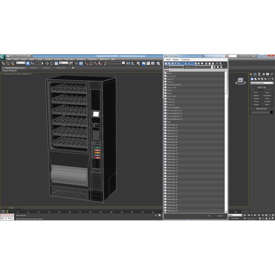This screenshot has height=275, width=275.
Task: Open the Standard Primitives dropdown
Action: point(262,83)
